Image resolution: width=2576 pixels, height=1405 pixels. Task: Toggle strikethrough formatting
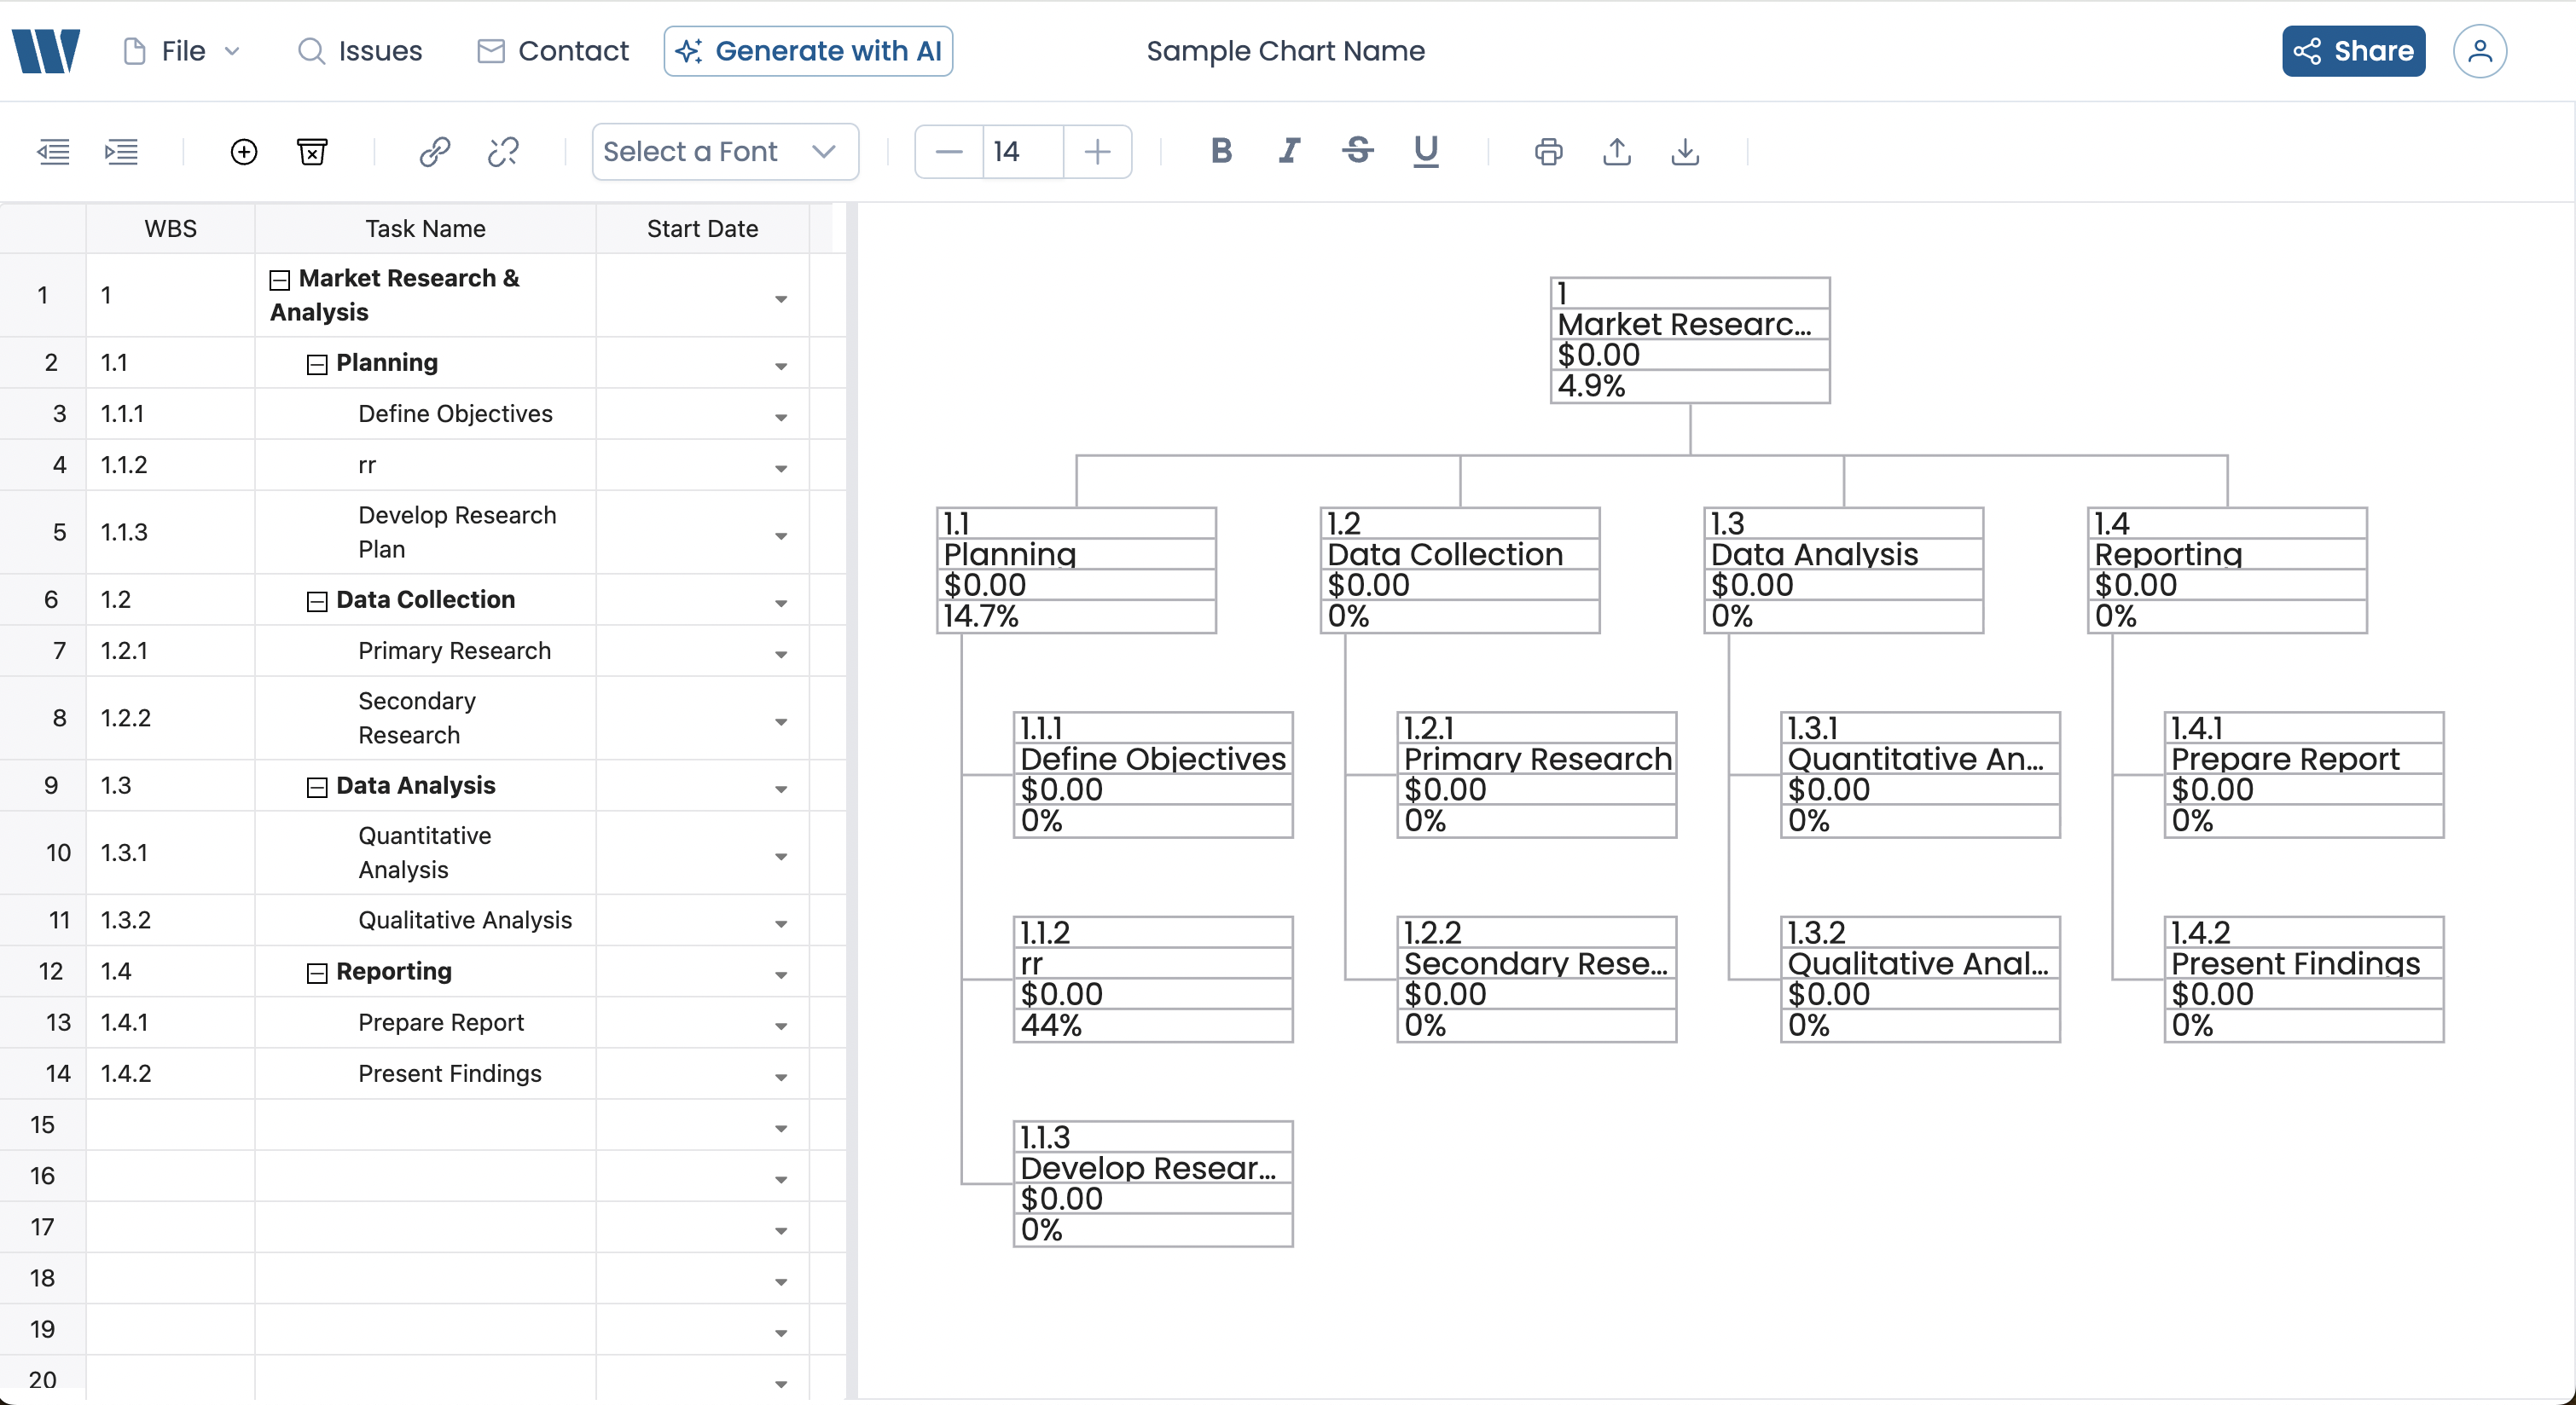pyautogui.click(x=1357, y=152)
